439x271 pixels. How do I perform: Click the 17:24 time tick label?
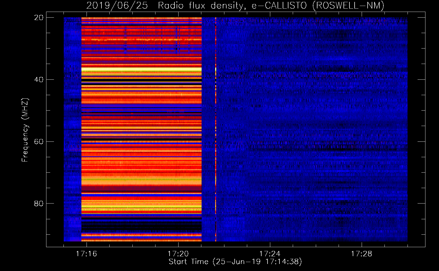tap(270, 254)
